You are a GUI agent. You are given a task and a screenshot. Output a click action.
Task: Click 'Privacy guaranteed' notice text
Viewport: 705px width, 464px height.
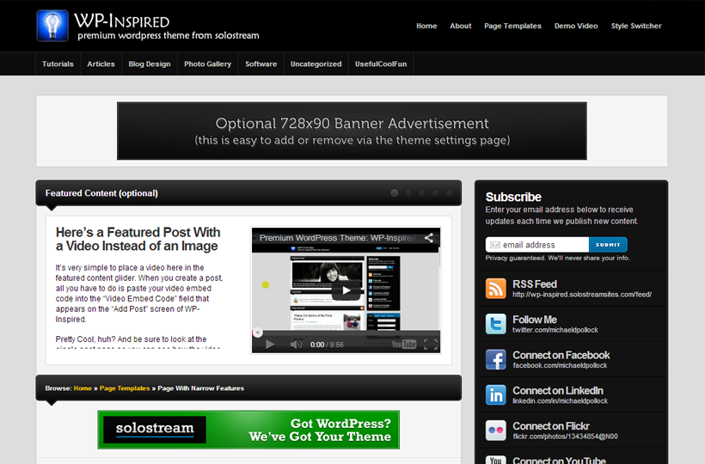click(x=557, y=258)
